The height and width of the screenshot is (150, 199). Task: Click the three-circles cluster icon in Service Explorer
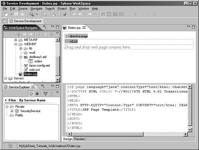(x=45, y=94)
